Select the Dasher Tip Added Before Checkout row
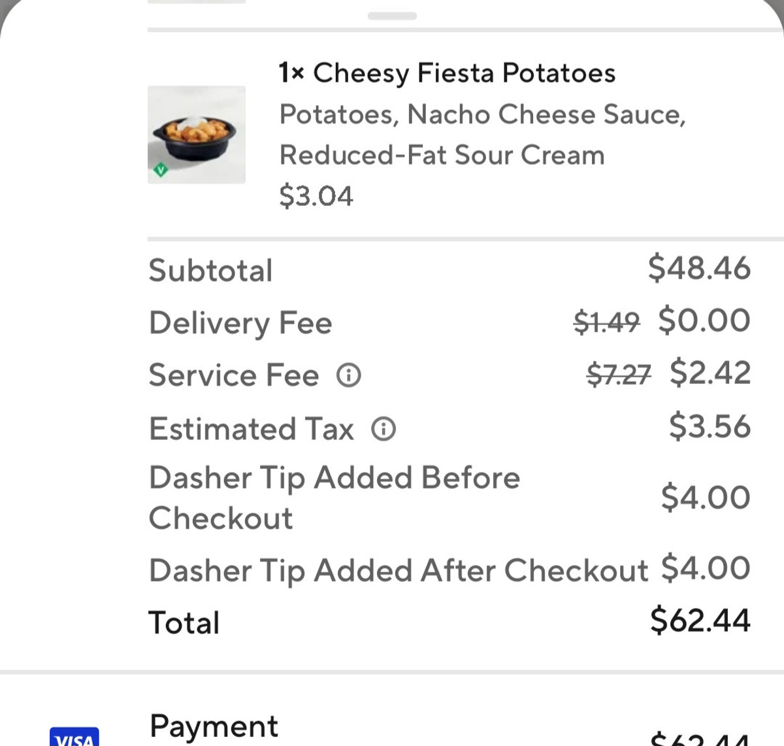784x746 pixels. (335, 498)
